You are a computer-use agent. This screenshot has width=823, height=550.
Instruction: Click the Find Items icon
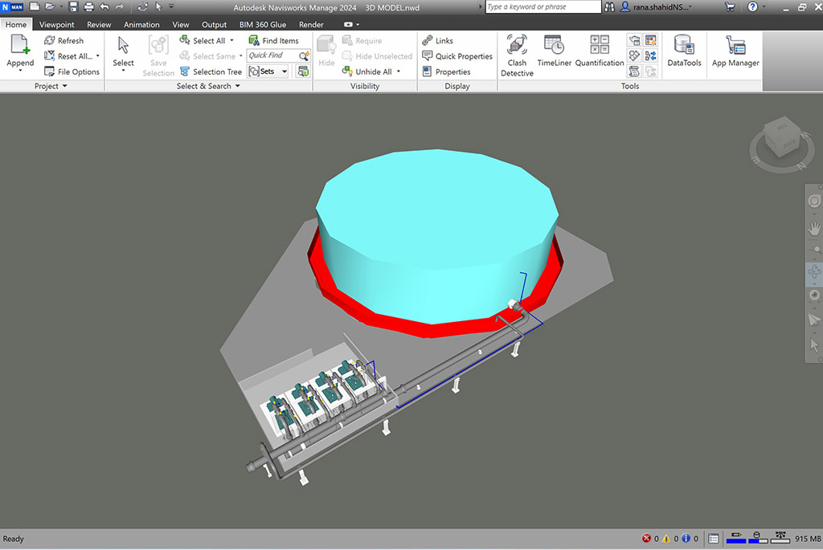coord(254,40)
